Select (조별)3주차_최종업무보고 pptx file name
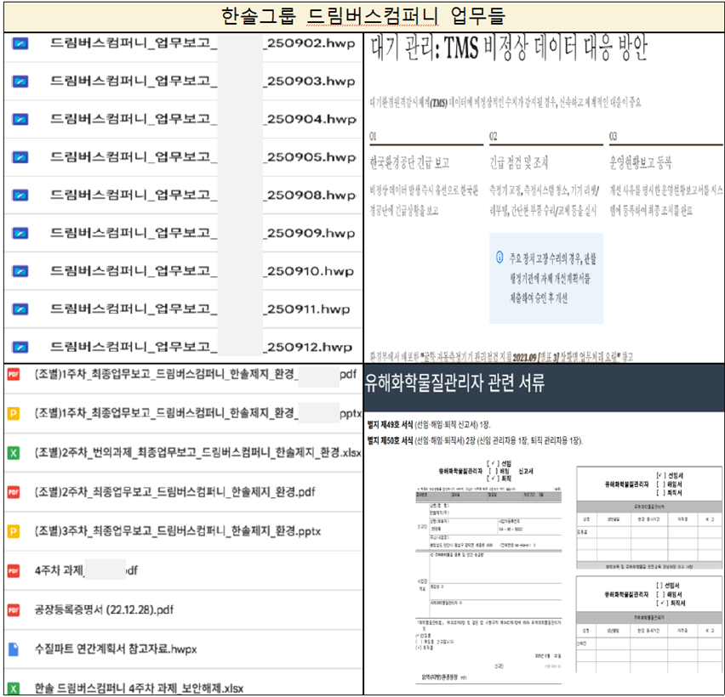The height and width of the screenshot is (697, 725). coord(178,531)
